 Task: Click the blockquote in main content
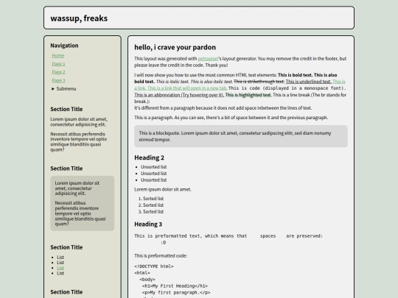pos(241,136)
